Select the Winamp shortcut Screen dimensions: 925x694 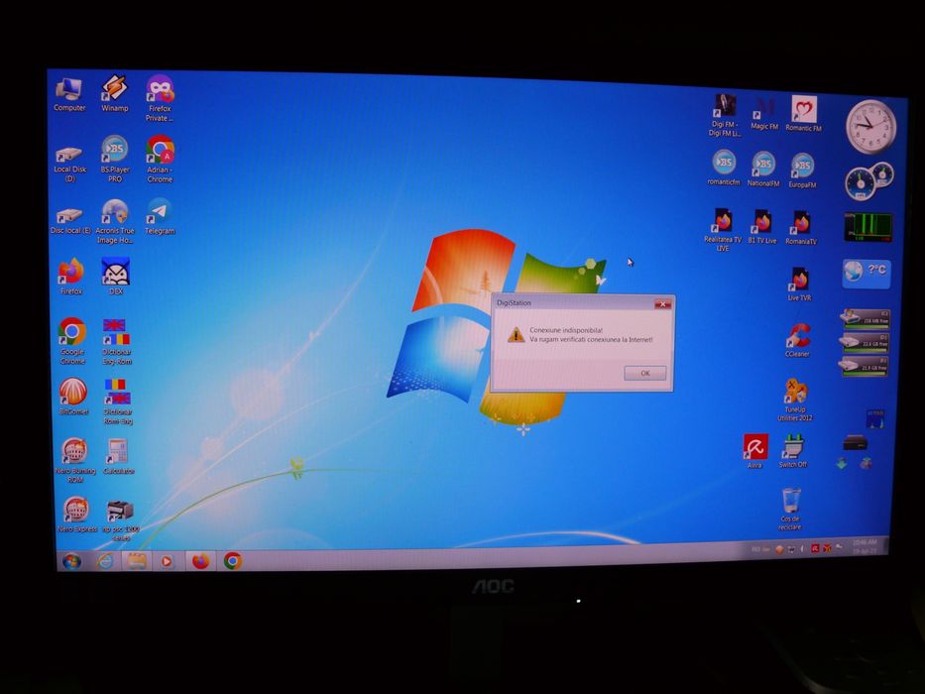pyautogui.click(x=114, y=94)
